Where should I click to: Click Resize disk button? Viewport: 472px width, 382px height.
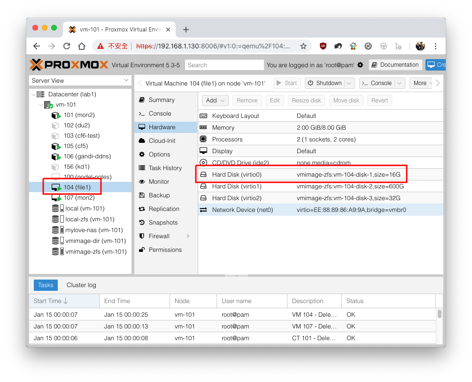(306, 101)
